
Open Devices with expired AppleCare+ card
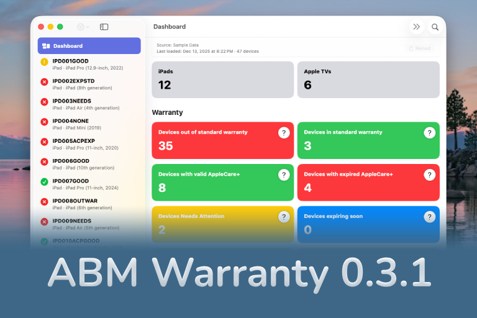point(368,182)
